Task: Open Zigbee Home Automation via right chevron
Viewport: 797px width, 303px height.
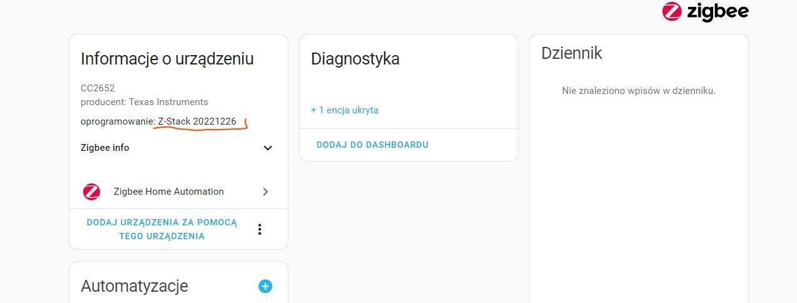Action: coord(265,192)
